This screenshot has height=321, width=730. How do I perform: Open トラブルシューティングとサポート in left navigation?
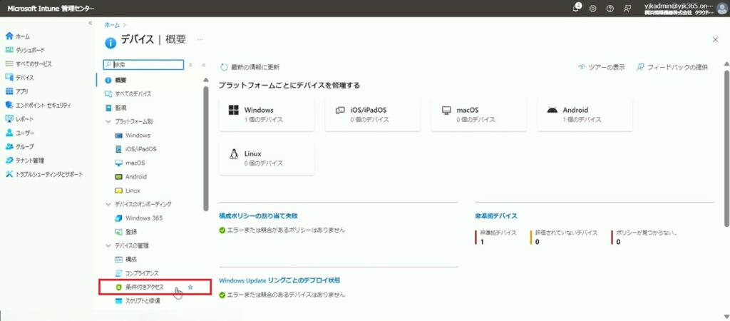click(x=43, y=174)
